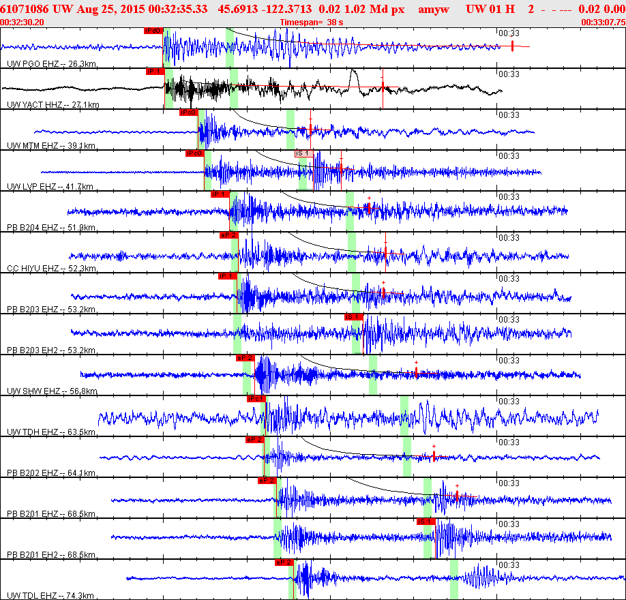The width and height of the screenshot is (626, 600).
Task: Select the iP 1 pick flag on YACT trace
Action: point(155,72)
